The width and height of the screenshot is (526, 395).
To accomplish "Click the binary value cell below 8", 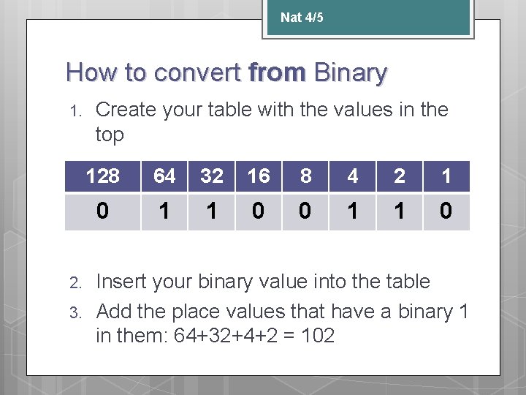I will 305,211.
